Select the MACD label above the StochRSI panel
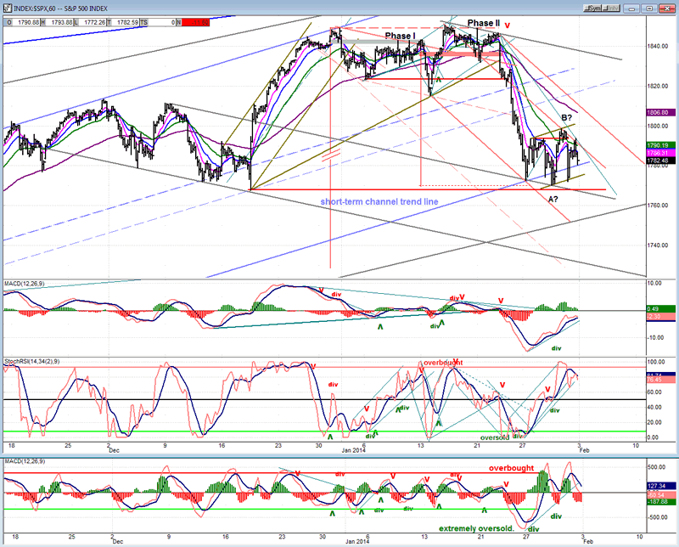 pyautogui.click(x=25, y=284)
